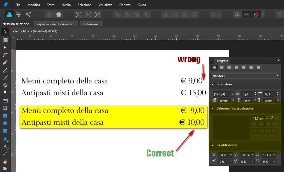Viewport: 284px width, 172px height.
Task: Select the Artboard tool
Action: (5, 40)
